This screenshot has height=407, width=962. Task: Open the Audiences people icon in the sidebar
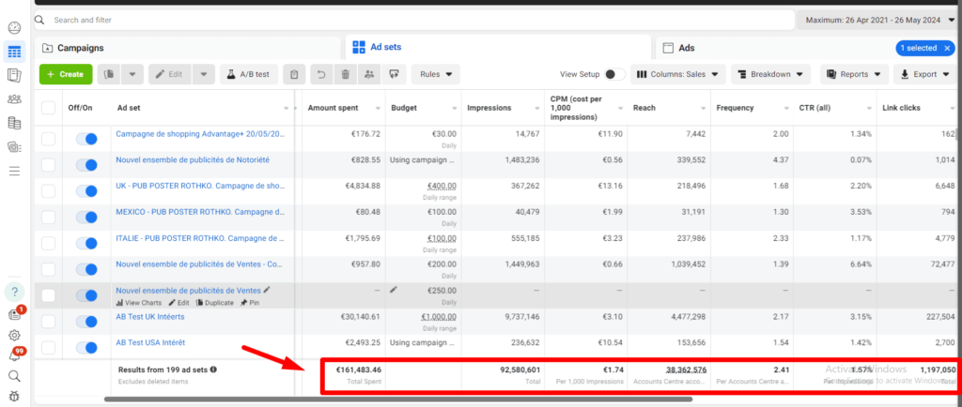pos(14,99)
